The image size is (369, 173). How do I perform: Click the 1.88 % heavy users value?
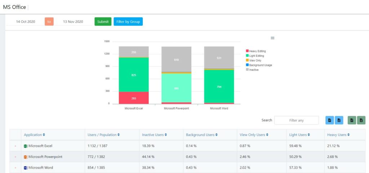click(333, 168)
